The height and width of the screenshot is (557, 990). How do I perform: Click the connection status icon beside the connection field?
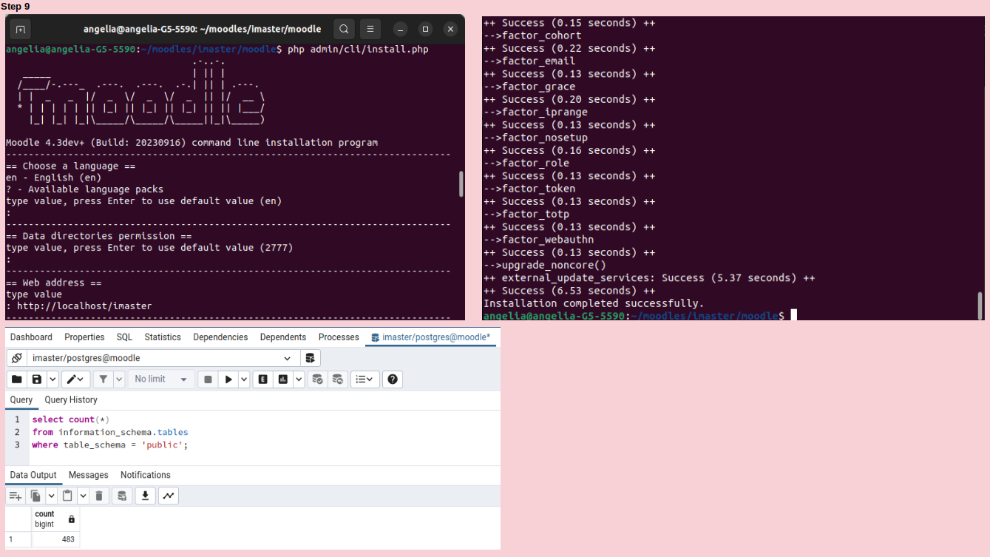click(x=17, y=358)
